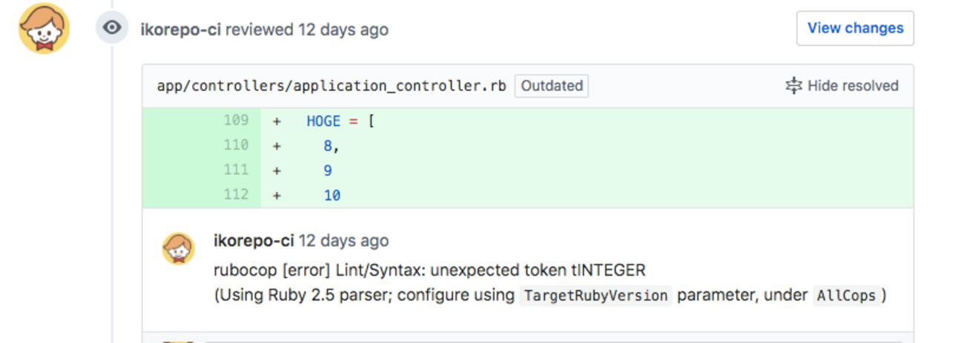Open the application_controller.rb file path link
The width and height of the screenshot is (964, 343).
point(331,86)
